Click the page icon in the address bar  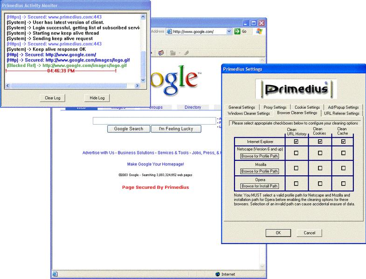tap(169, 32)
